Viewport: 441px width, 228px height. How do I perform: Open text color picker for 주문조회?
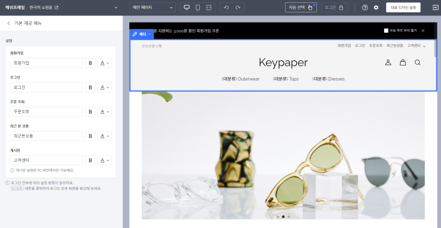(x=104, y=111)
